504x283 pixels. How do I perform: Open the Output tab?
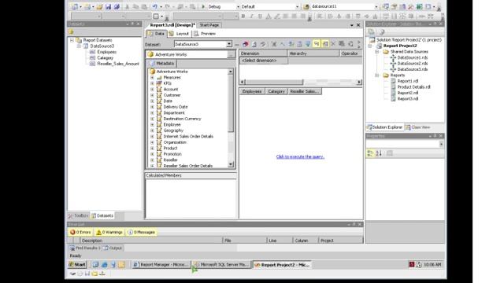113,248
